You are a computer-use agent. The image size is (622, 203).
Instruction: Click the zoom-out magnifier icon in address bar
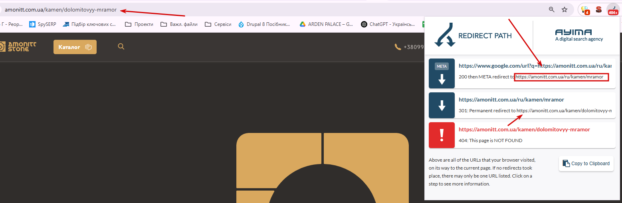(551, 10)
